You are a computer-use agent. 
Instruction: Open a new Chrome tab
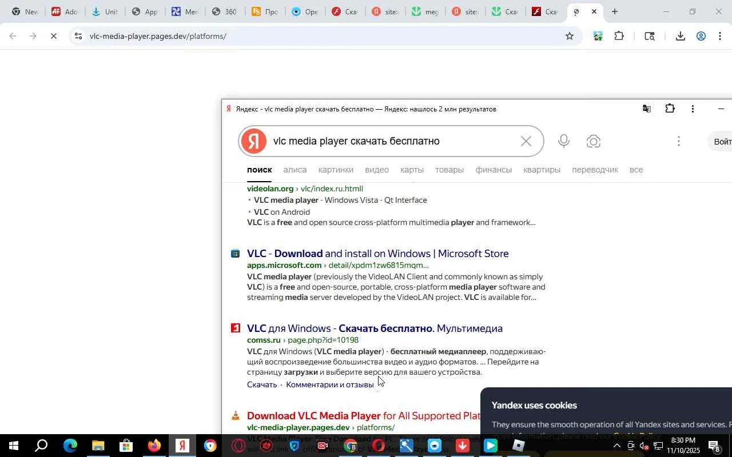click(x=614, y=11)
